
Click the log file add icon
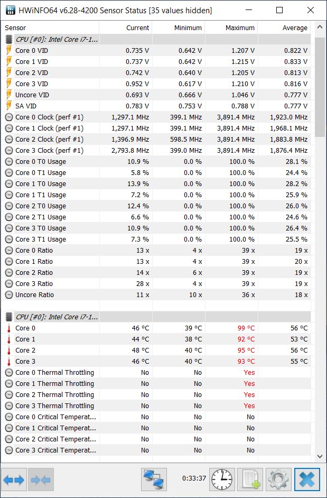(x=250, y=479)
